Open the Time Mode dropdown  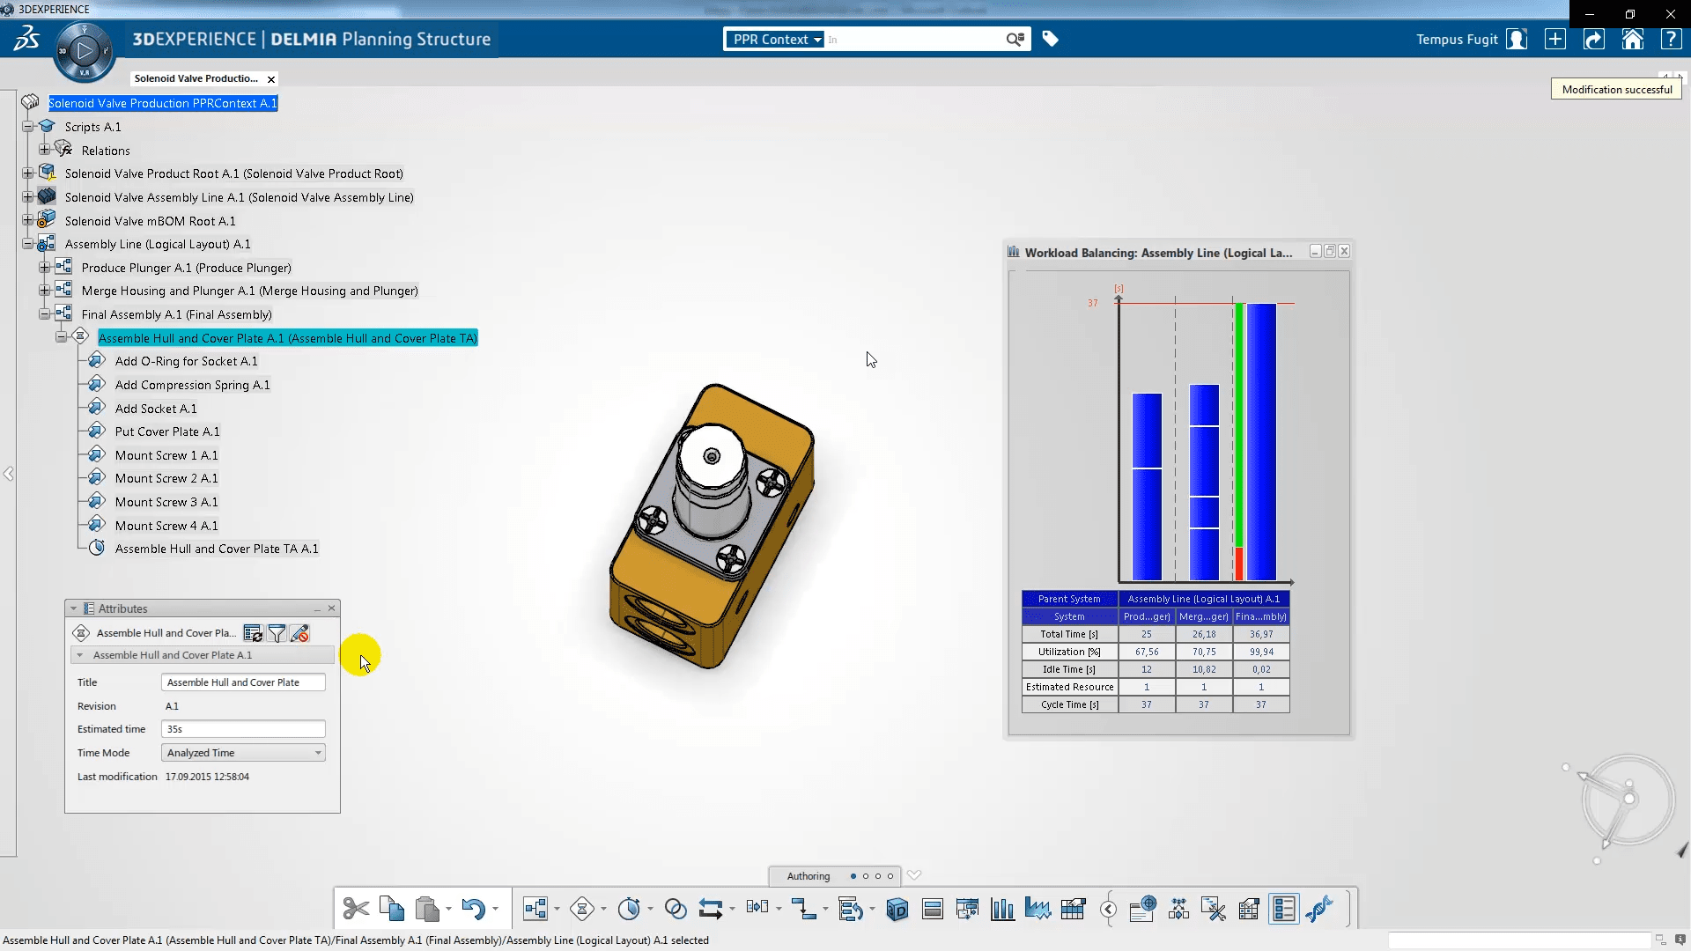click(243, 753)
